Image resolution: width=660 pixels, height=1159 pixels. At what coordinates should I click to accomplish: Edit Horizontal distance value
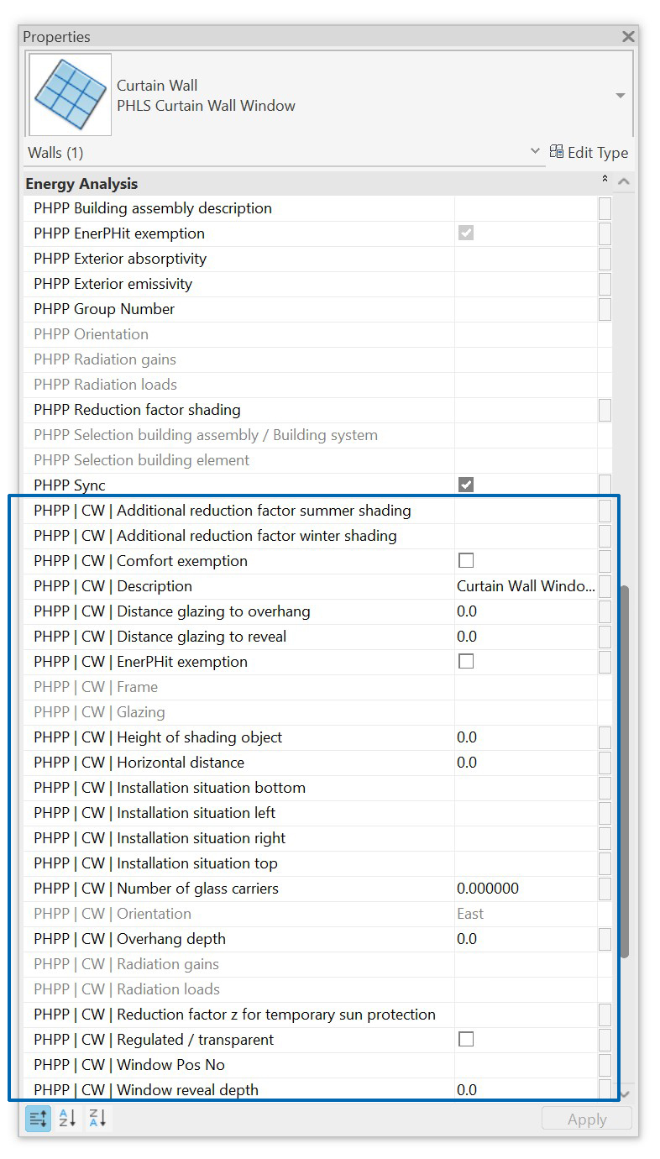click(x=526, y=763)
